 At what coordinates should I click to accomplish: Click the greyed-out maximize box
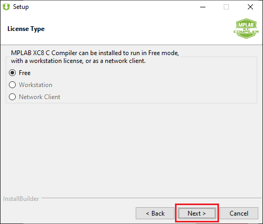click(x=226, y=7)
